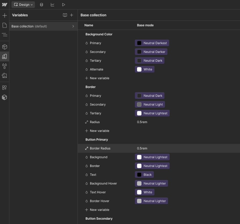Open Neutral Darkest color chip
The image size is (240, 224).
pos(152,43)
